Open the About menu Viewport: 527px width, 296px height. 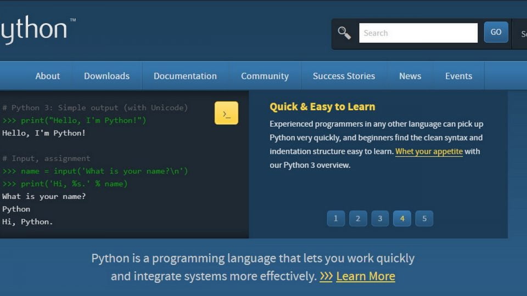[47, 76]
